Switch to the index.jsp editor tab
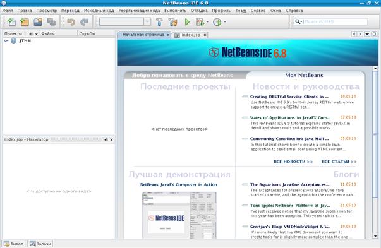Screen dimensions: 381x248 [191, 35]
